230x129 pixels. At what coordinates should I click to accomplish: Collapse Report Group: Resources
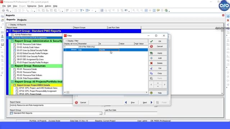click(10, 66)
